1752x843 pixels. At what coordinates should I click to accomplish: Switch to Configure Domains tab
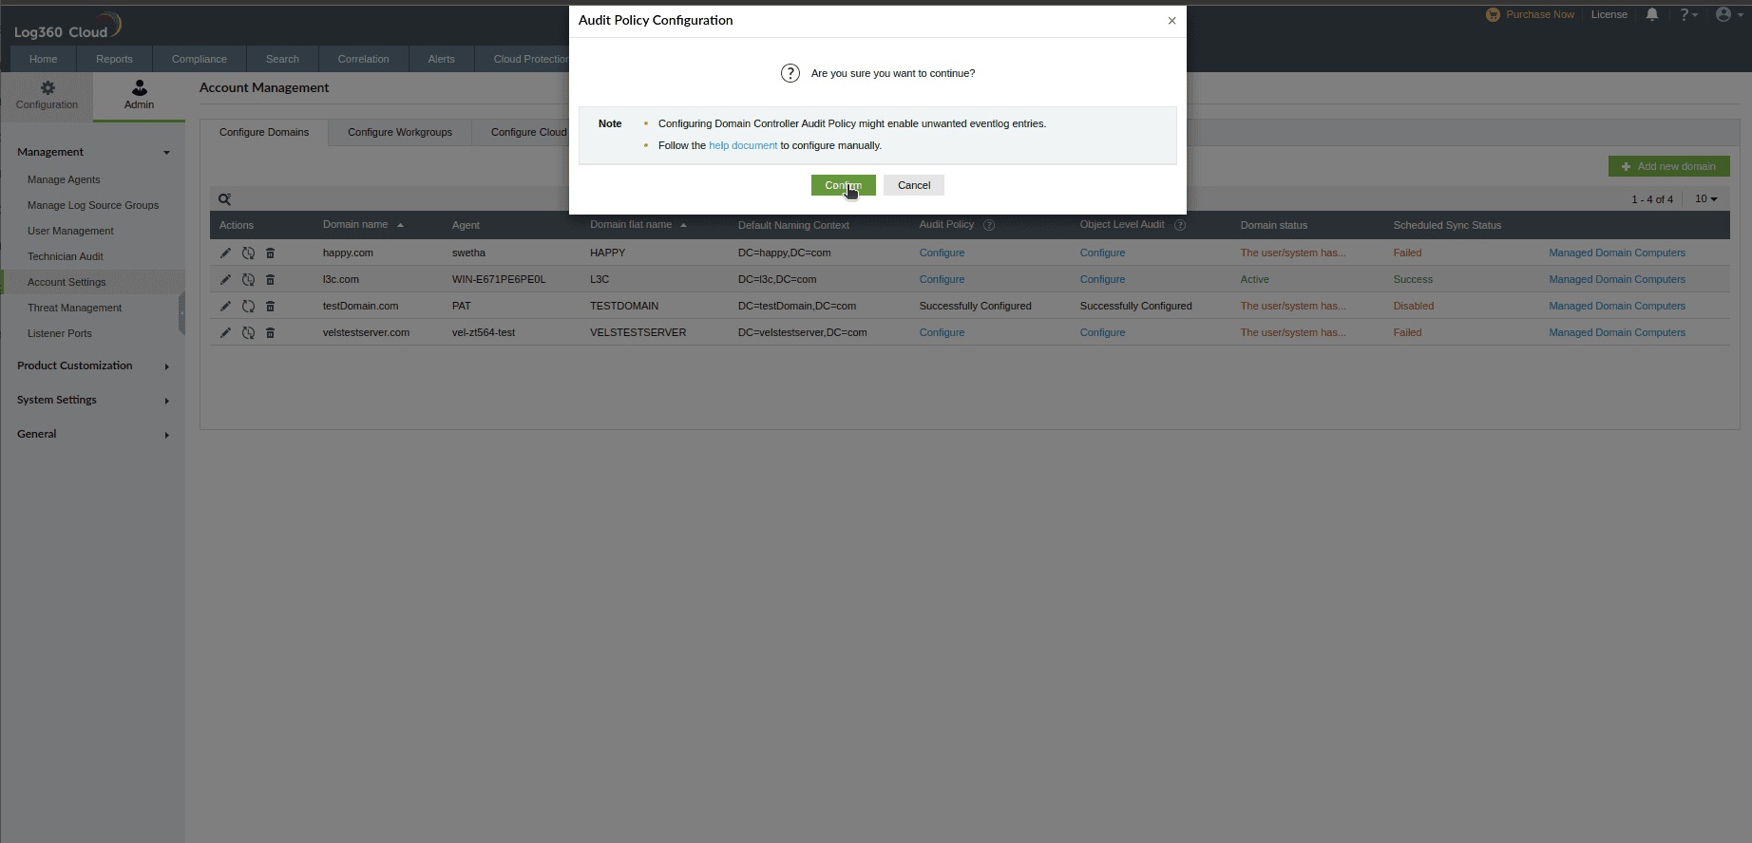click(x=264, y=132)
